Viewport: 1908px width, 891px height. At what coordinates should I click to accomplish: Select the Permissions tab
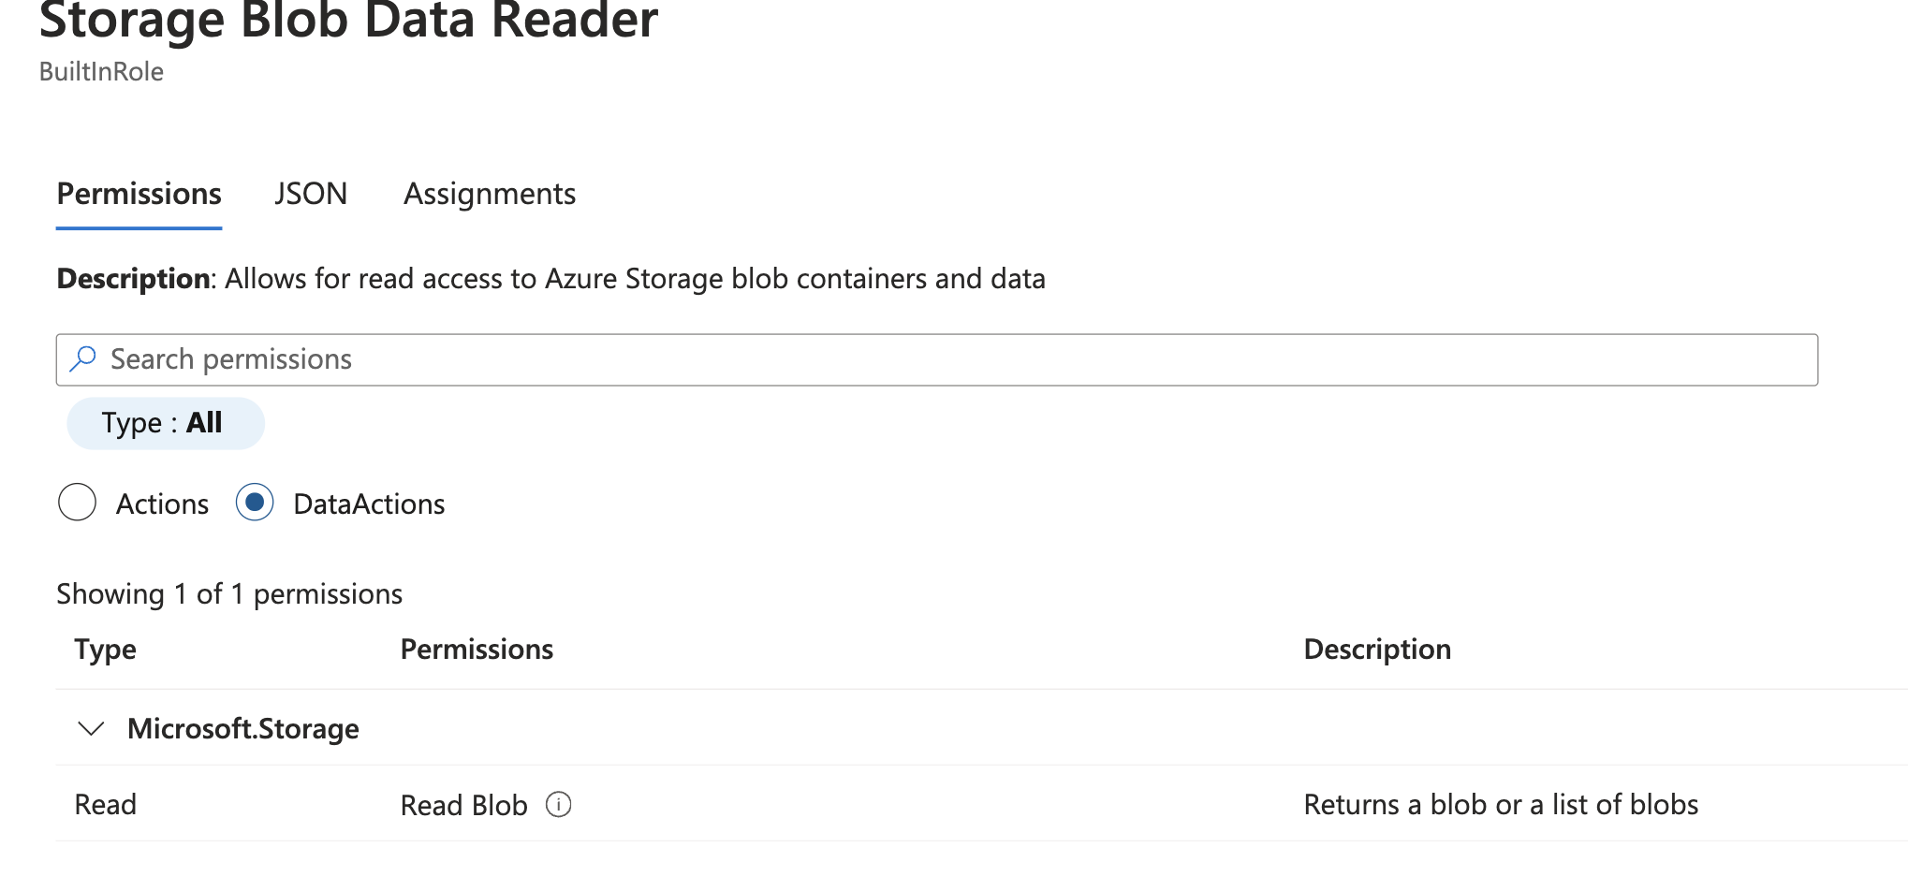pos(139,194)
